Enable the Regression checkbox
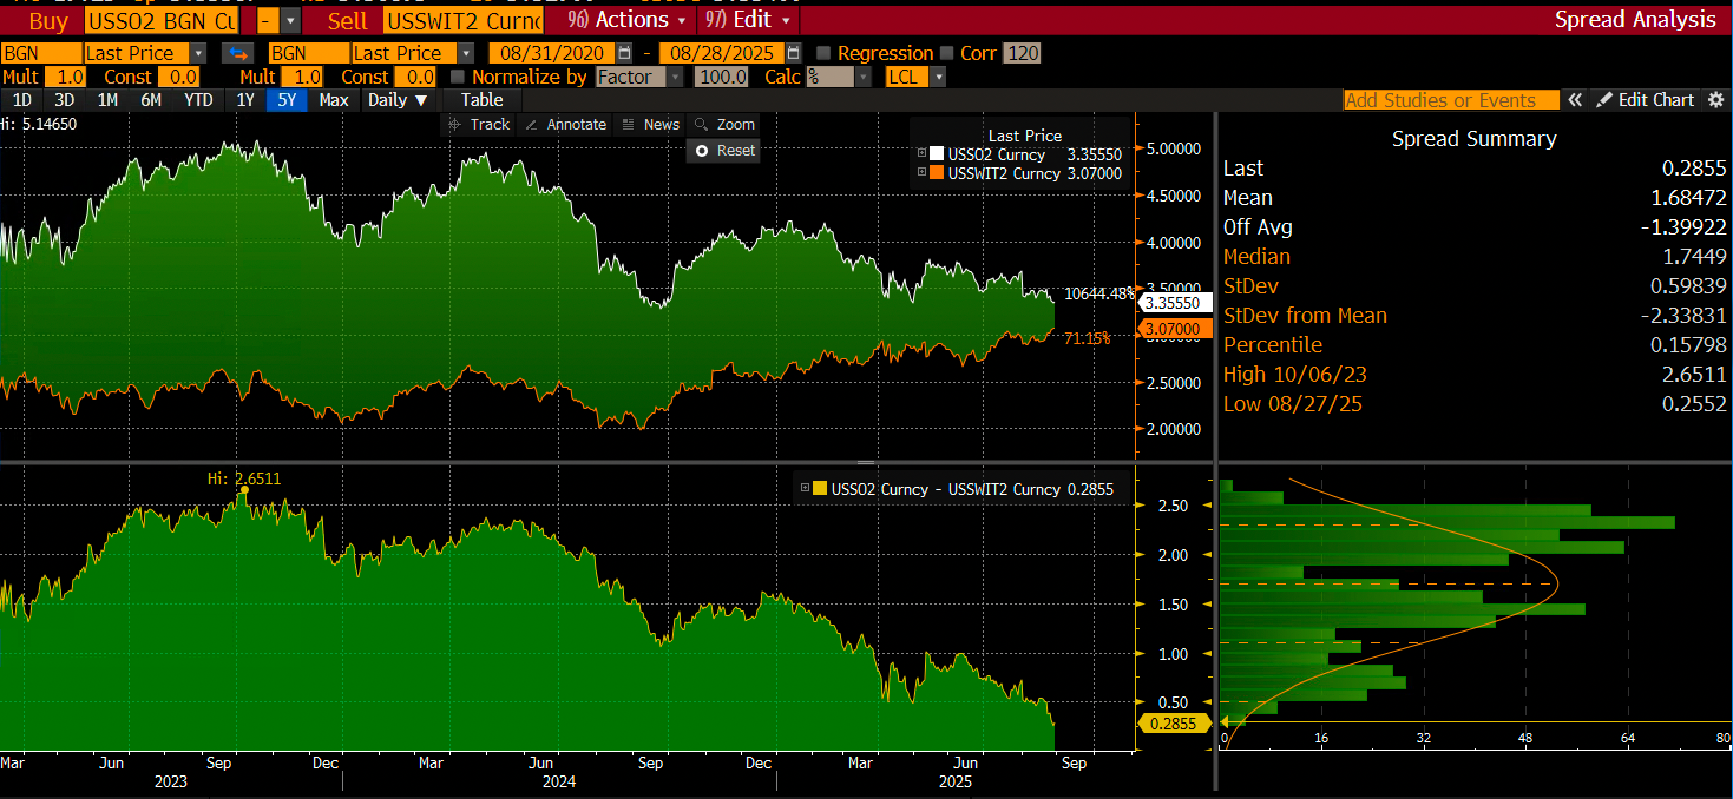 coord(823,53)
